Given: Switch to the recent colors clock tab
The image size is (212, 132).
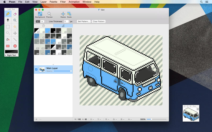Looking at the screenshot, I should [43, 26].
